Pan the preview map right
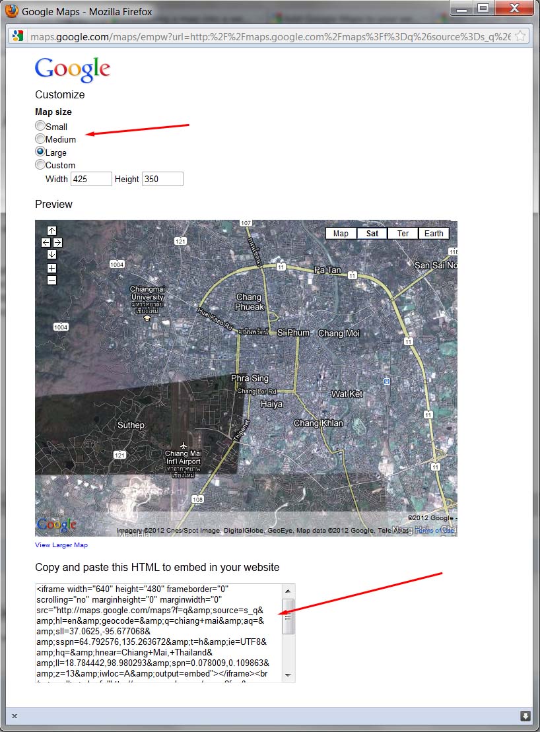Screen dimensions: 540x732 (57, 243)
